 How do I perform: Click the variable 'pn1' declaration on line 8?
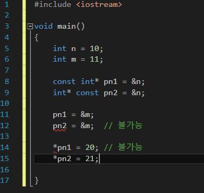pos(110,81)
